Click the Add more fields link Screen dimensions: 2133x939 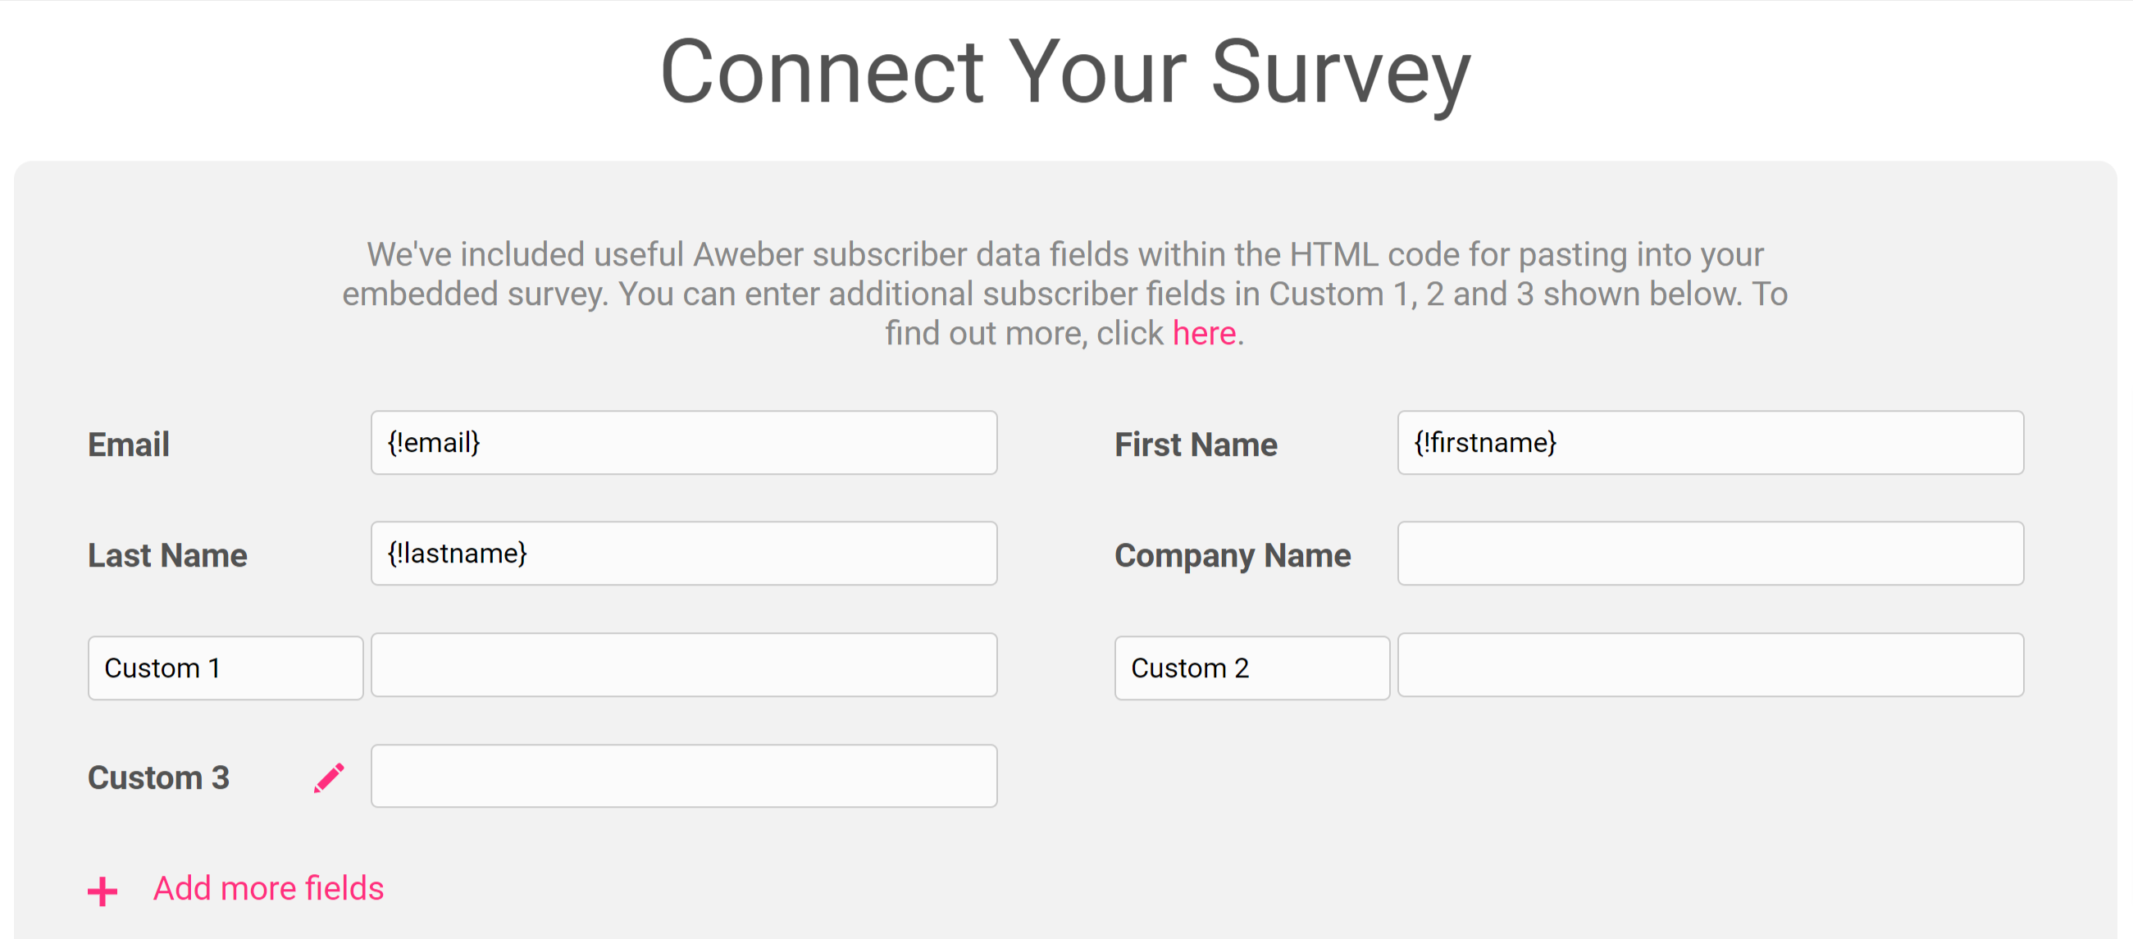(x=268, y=887)
